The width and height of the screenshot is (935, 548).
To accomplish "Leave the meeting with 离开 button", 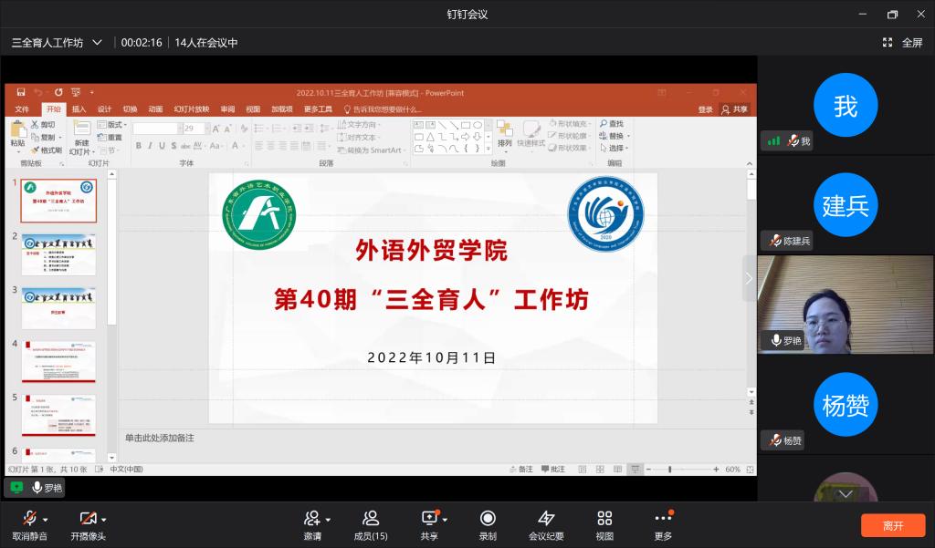I will [893, 525].
